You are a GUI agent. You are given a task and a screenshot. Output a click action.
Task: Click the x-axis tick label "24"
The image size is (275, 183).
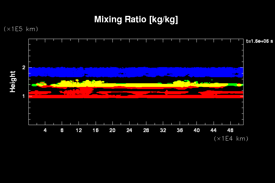(129, 131)
